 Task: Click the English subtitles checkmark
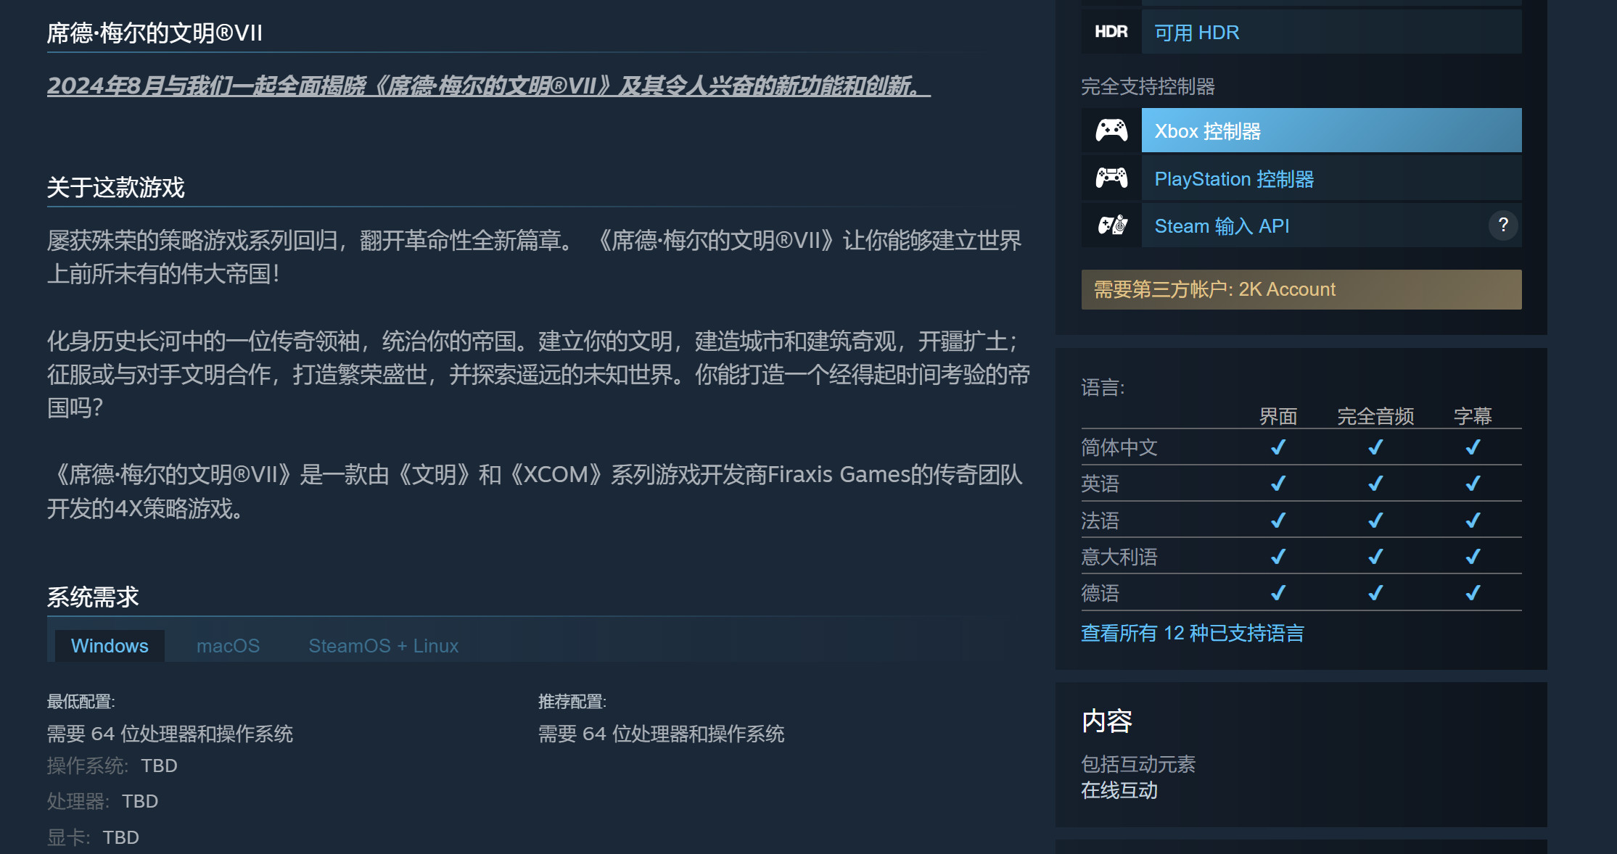(1471, 483)
